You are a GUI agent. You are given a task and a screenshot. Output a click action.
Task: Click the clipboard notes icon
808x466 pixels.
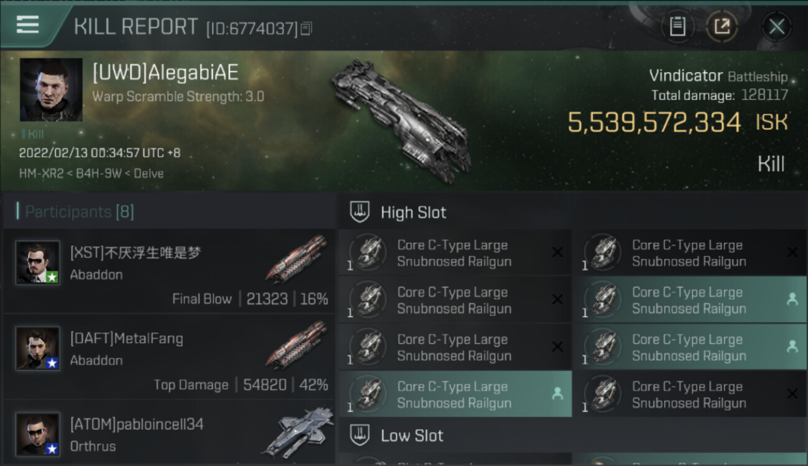[677, 27]
